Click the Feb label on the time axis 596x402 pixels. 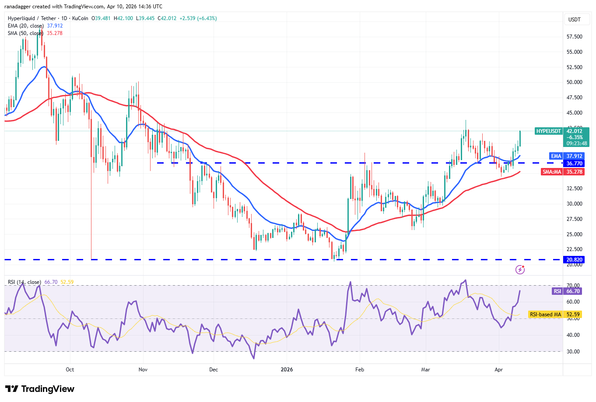click(x=360, y=370)
